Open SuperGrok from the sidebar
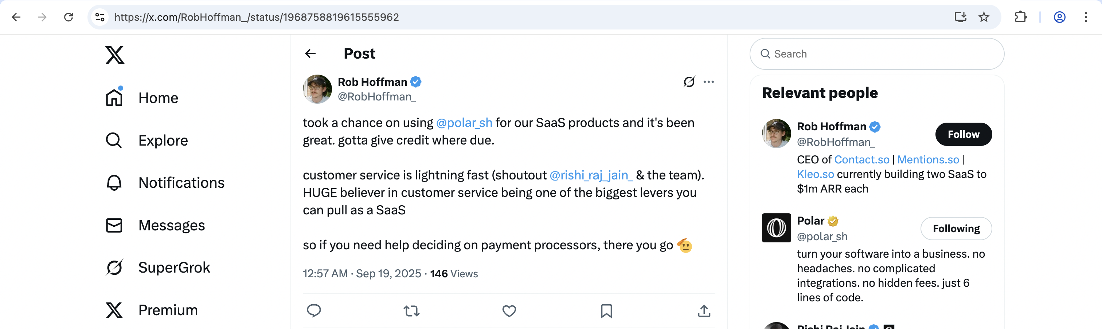1102x329 pixels. 174,267
